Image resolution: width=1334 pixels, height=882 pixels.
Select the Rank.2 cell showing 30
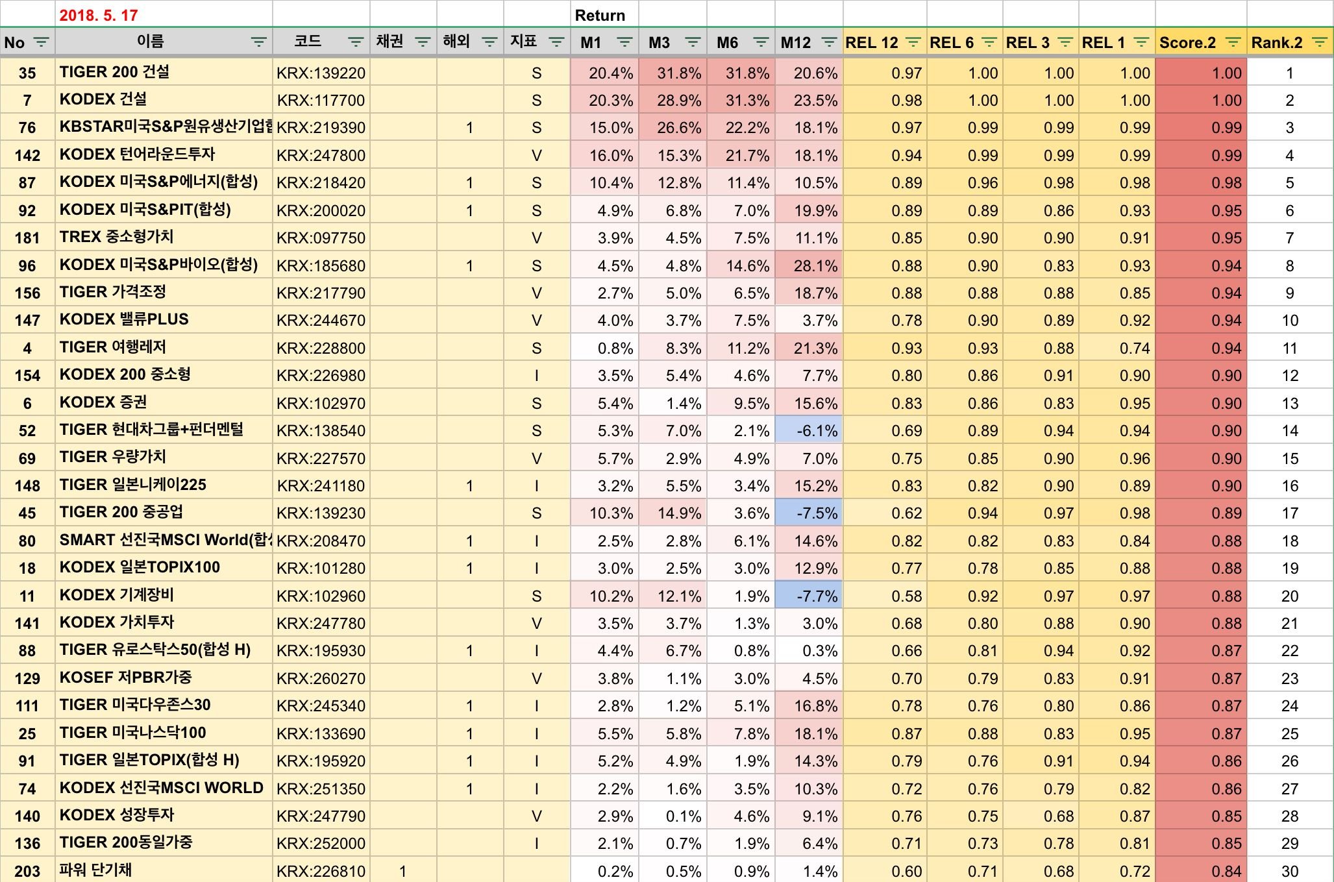(x=1290, y=870)
